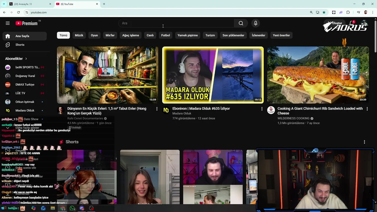The height and width of the screenshot is (212, 377).
Task: Click Madara Olduk channel avatar under video
Action: [166, 110]
